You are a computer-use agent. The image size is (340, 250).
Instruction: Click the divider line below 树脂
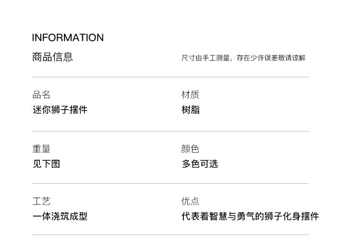coord(170,131)
